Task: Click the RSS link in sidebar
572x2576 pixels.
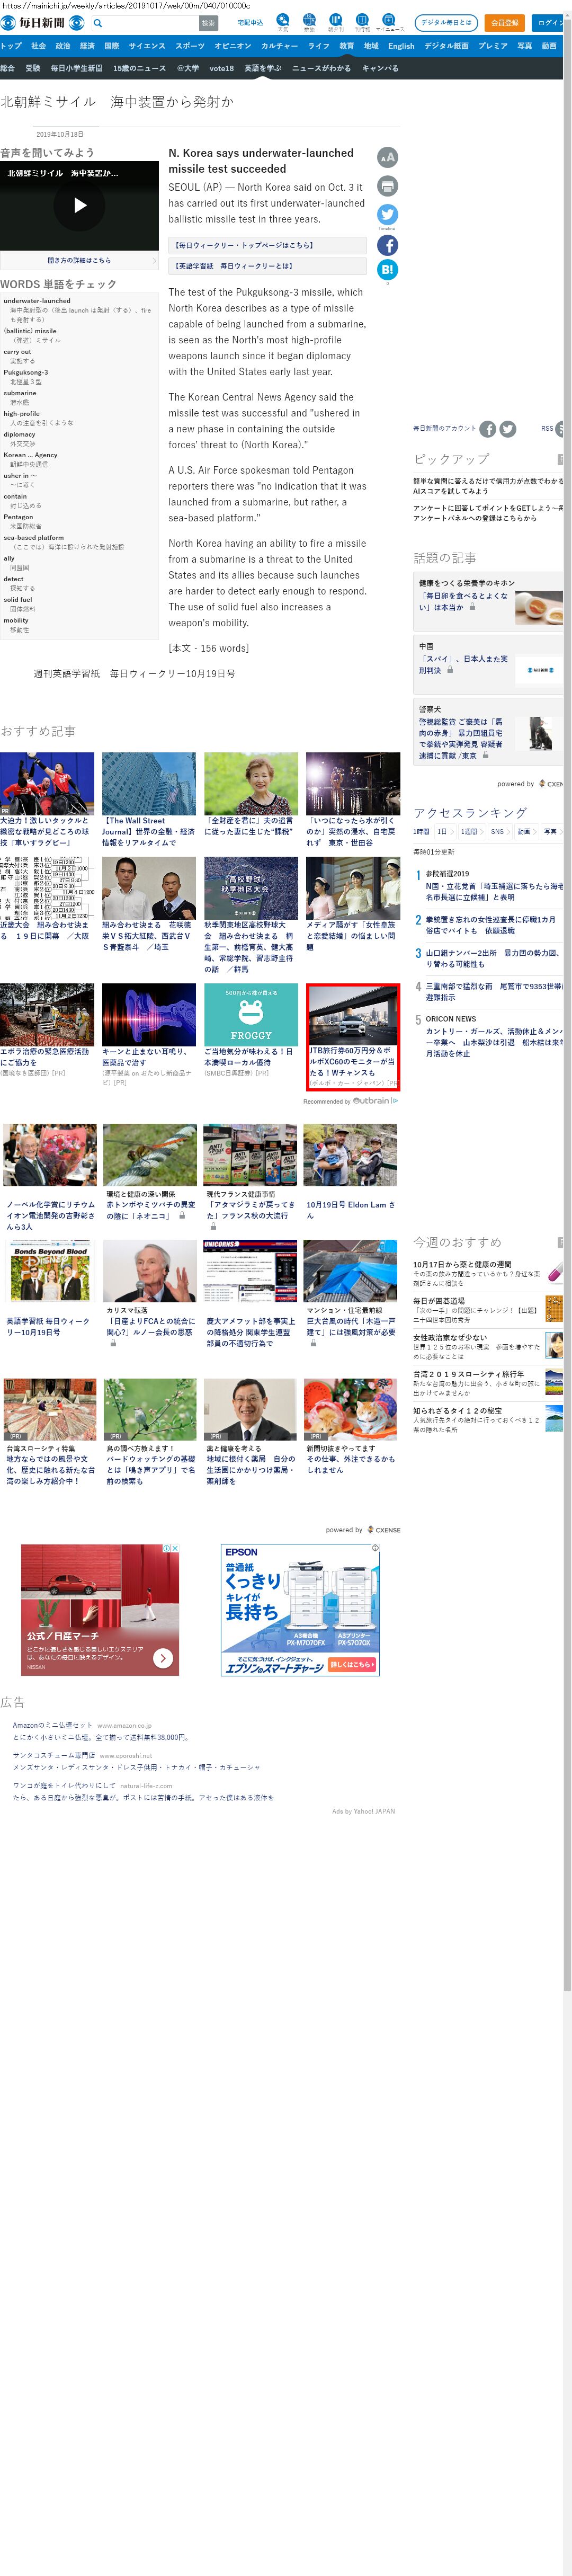Action: (x=547, y=429)
